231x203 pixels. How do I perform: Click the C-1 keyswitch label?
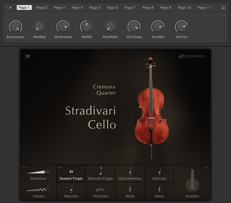(60, 167)
